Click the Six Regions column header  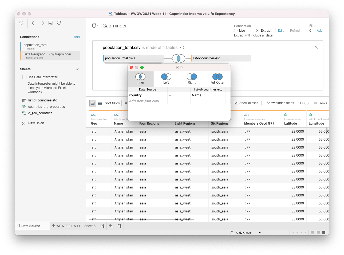pos(220,124)
